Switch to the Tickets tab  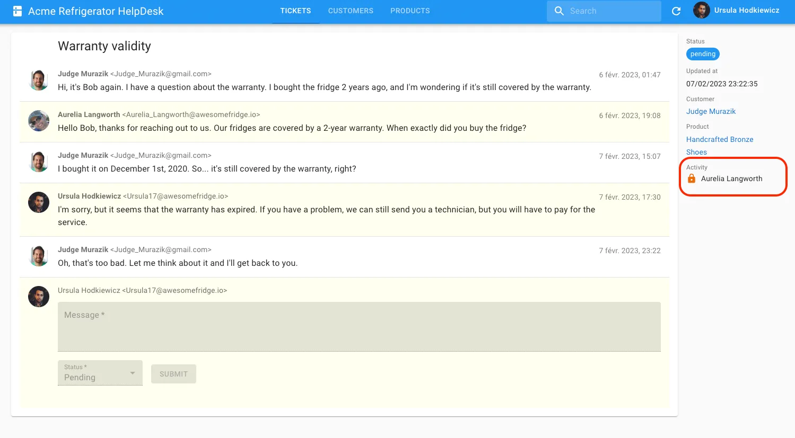295,11
